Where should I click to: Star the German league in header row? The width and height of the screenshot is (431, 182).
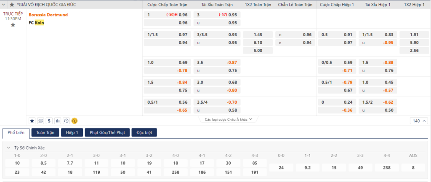[x=12, y=5]
